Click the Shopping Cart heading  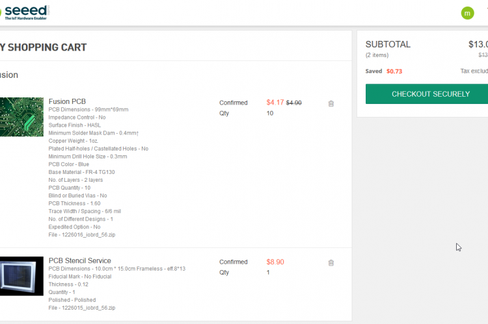(43, 47)
